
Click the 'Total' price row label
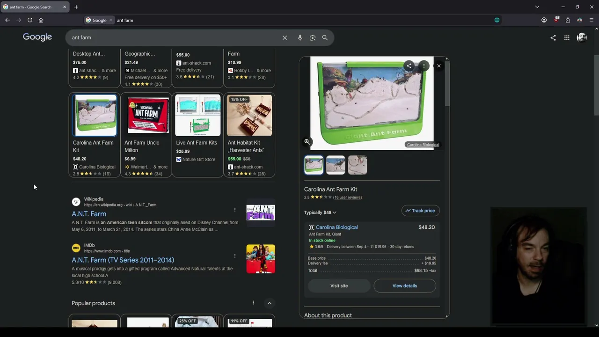pyautogui.click(x=313, y=271)
